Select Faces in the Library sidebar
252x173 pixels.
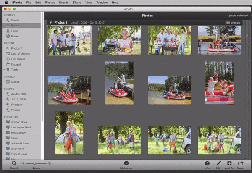tap(15, 31)
